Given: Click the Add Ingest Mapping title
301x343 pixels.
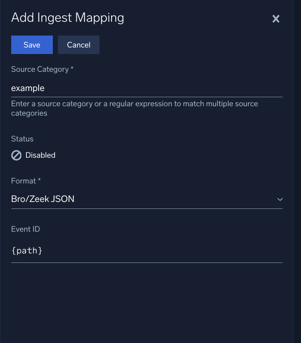Looking at the screenshot, I should (67, 17).
